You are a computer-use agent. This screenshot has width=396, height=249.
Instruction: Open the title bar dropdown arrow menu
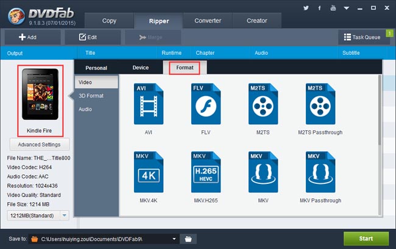click(347, 8)
